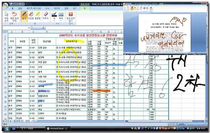Click the Windows Start orb
This screenshot has width=210, height=133.
click(7, 128)
